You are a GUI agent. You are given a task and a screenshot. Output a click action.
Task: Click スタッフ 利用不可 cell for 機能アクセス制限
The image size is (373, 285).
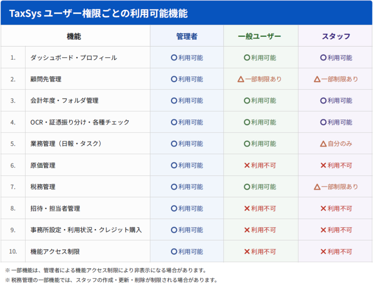point(336,252)
